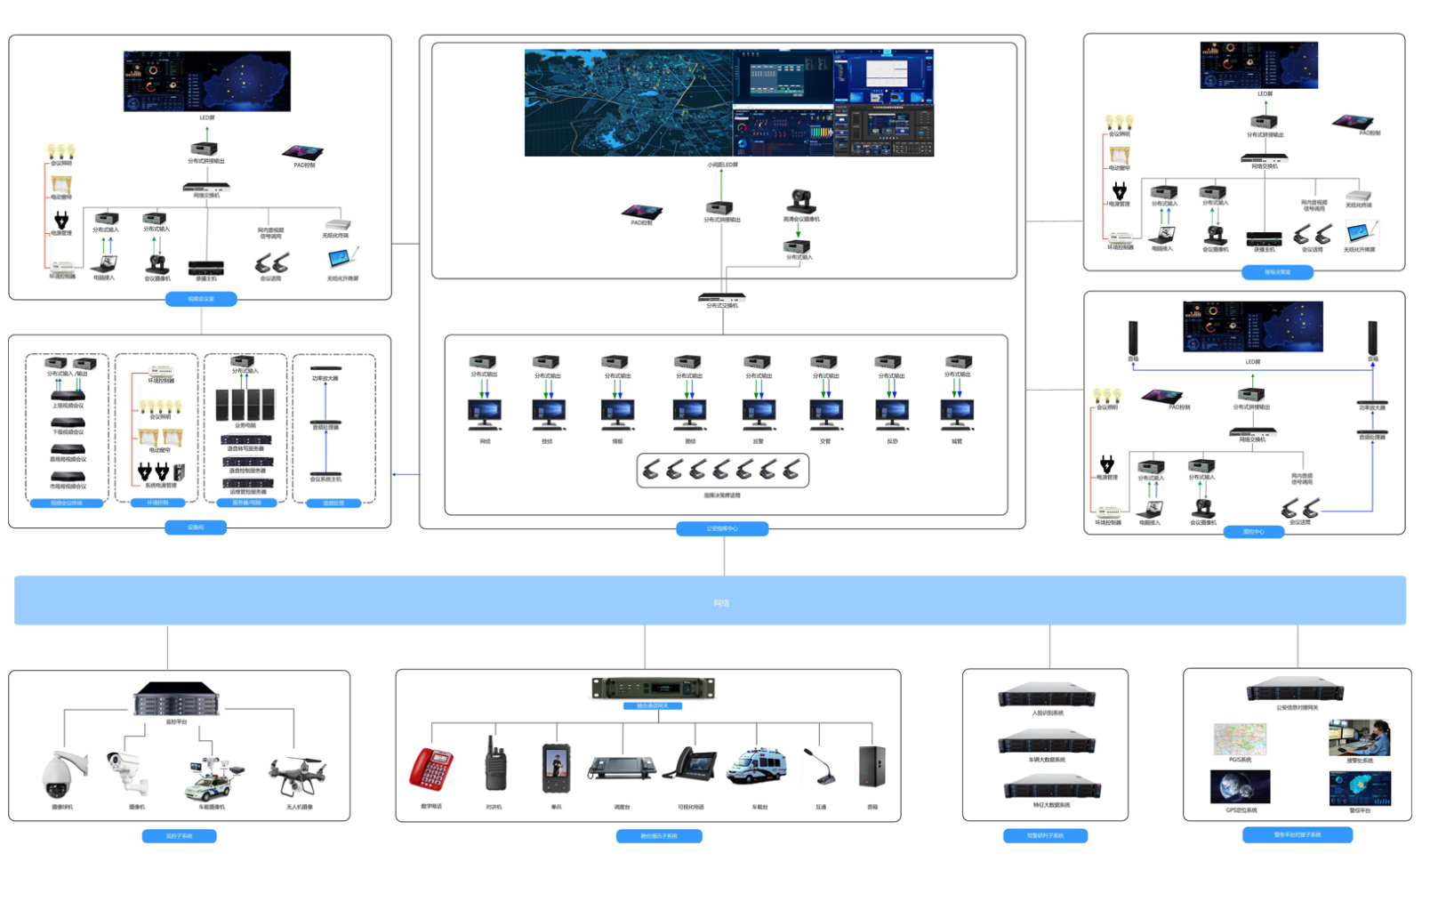This screenshot has height=910, width=1430.
Task: Click the 单兵 handheld terminal icon
Action: 557,768
